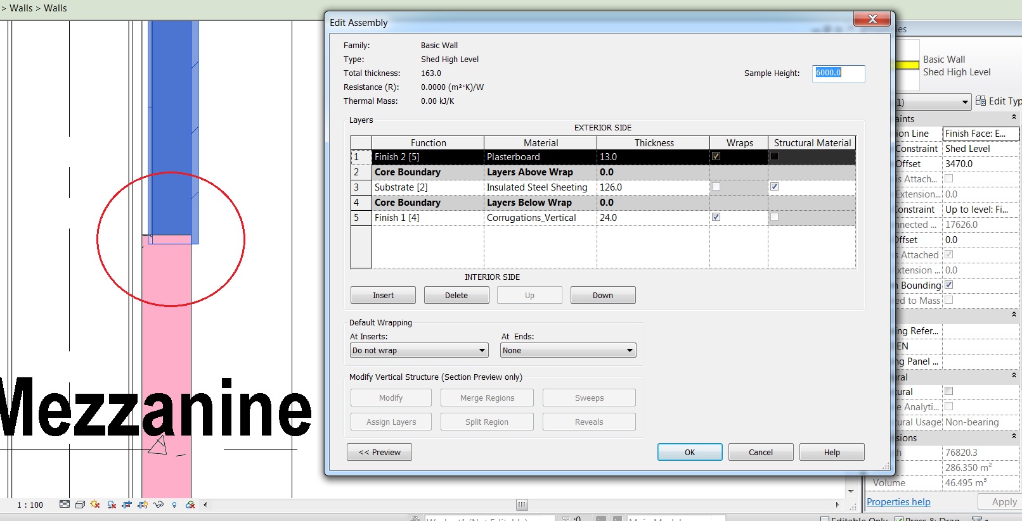The width and height of the screenshot is (1022, 521).
Task: Select the Finish 1 [4] function cell
Action: [x=428, y=218]
